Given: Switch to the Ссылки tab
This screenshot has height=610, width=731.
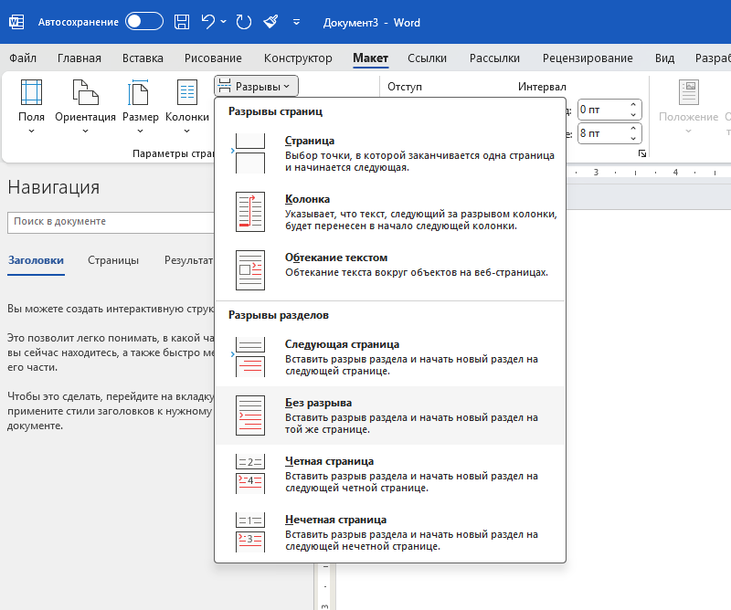Looking at the screenshot, I should click(427, 58).
